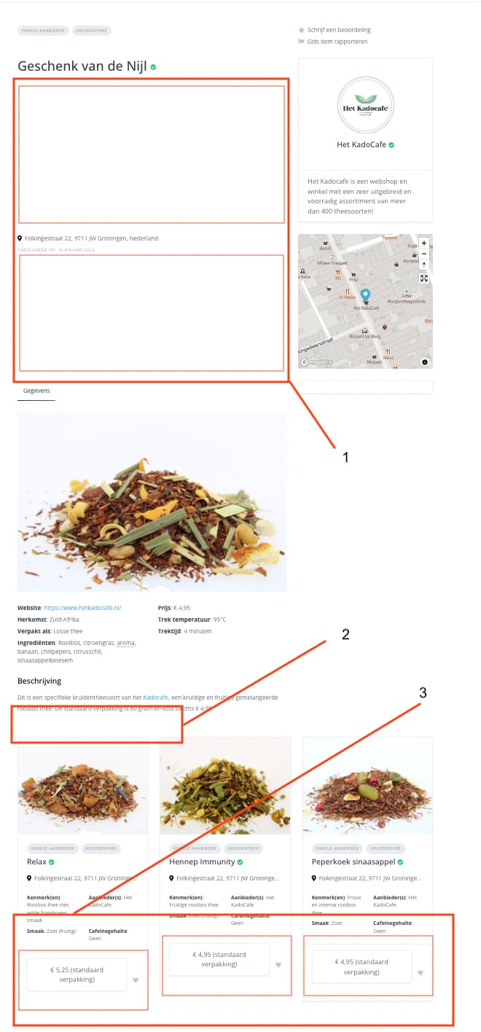Open the hetkadocafe.nl website link
The image size is (481, 1032).
pos(82,607)
